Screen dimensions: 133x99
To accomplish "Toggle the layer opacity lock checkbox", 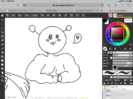I will coord(111,77).
